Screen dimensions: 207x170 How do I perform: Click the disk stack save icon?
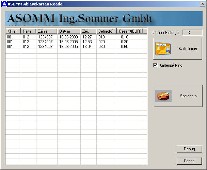click(x=163, y=96)
